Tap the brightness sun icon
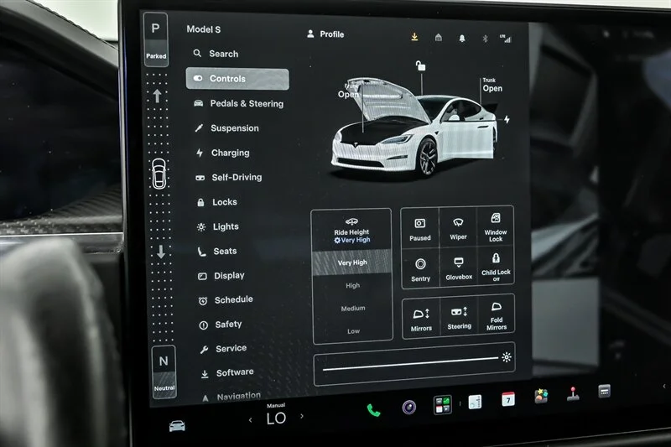671x447 pixels. point(507,357)
